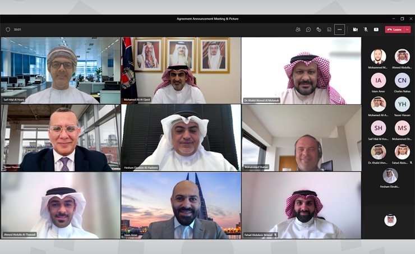Image resolution: width=415 pixels, height=254 pixels.
Task: Select the IA avatar for Islam Amer
Action: pos(378,80)
